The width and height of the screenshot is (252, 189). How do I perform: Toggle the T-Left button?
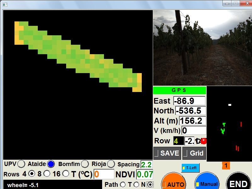(190, 168)
